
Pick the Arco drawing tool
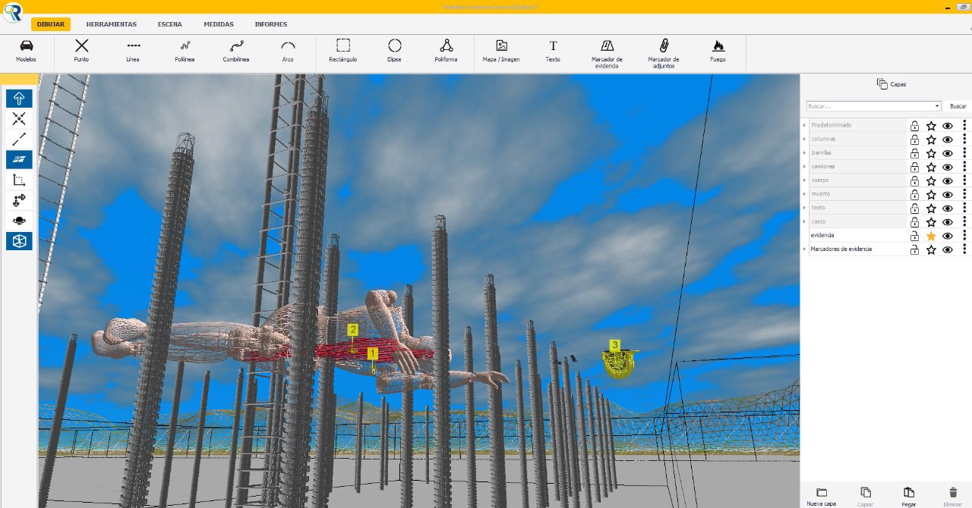click(x=288, y=46)
